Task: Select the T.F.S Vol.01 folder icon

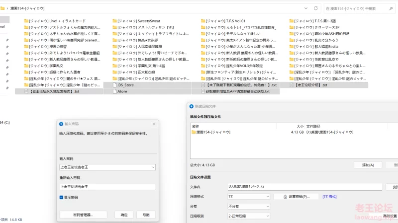Action: pyautogui.click(x=203, y=21)
